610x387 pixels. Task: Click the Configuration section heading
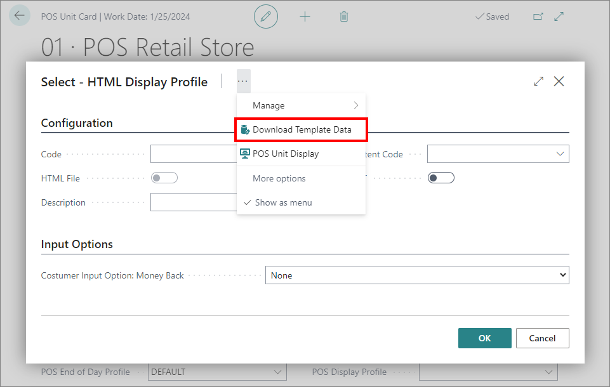click(x=77, y=123)
